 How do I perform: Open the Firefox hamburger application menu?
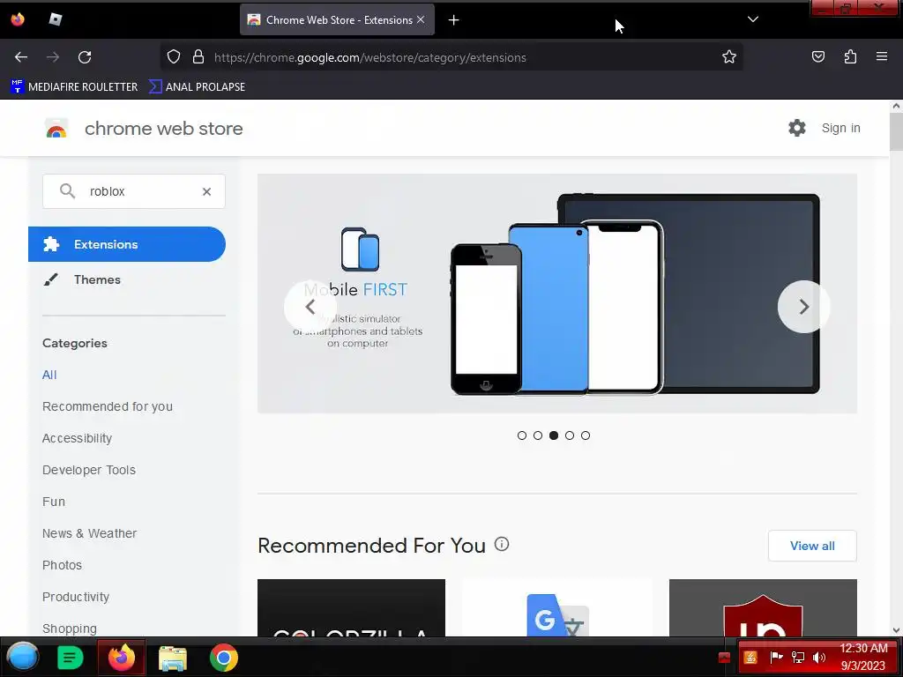[x=881, y=56]
